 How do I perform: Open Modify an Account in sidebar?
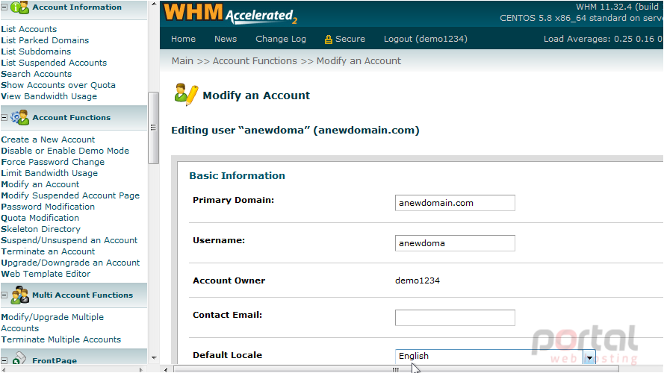tap(40, 184)
